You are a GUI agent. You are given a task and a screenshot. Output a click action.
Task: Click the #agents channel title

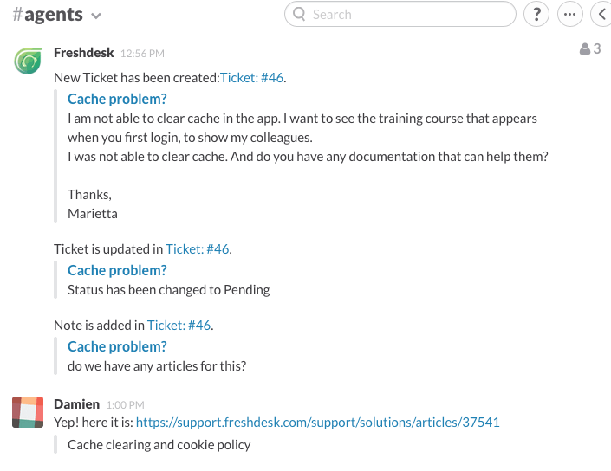point(48,15)
